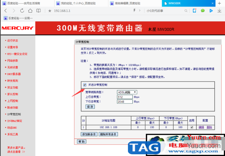Click the 删除所有条目 button
Viewport: 225px width, 156px height.
point(108,134)
